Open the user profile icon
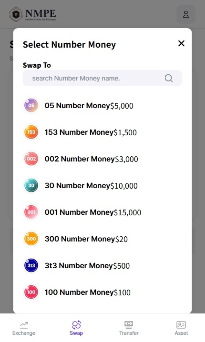The image size is (205, 342). coord(186,14)
